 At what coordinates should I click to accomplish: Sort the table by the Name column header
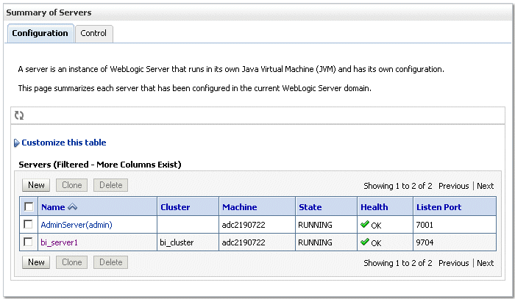tap(53, 207)
